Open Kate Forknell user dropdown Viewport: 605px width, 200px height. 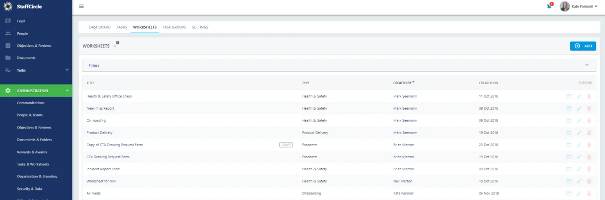584,6
